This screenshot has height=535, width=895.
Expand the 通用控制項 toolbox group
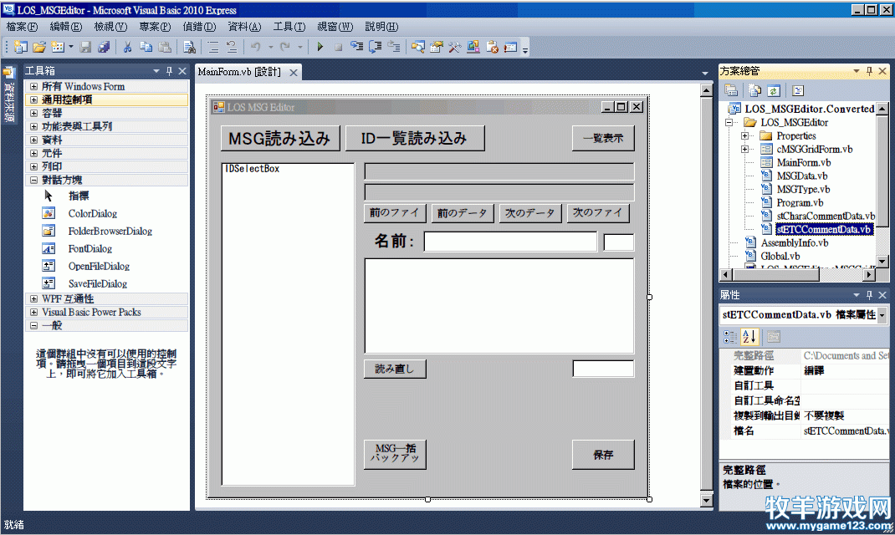coord(33,99)
